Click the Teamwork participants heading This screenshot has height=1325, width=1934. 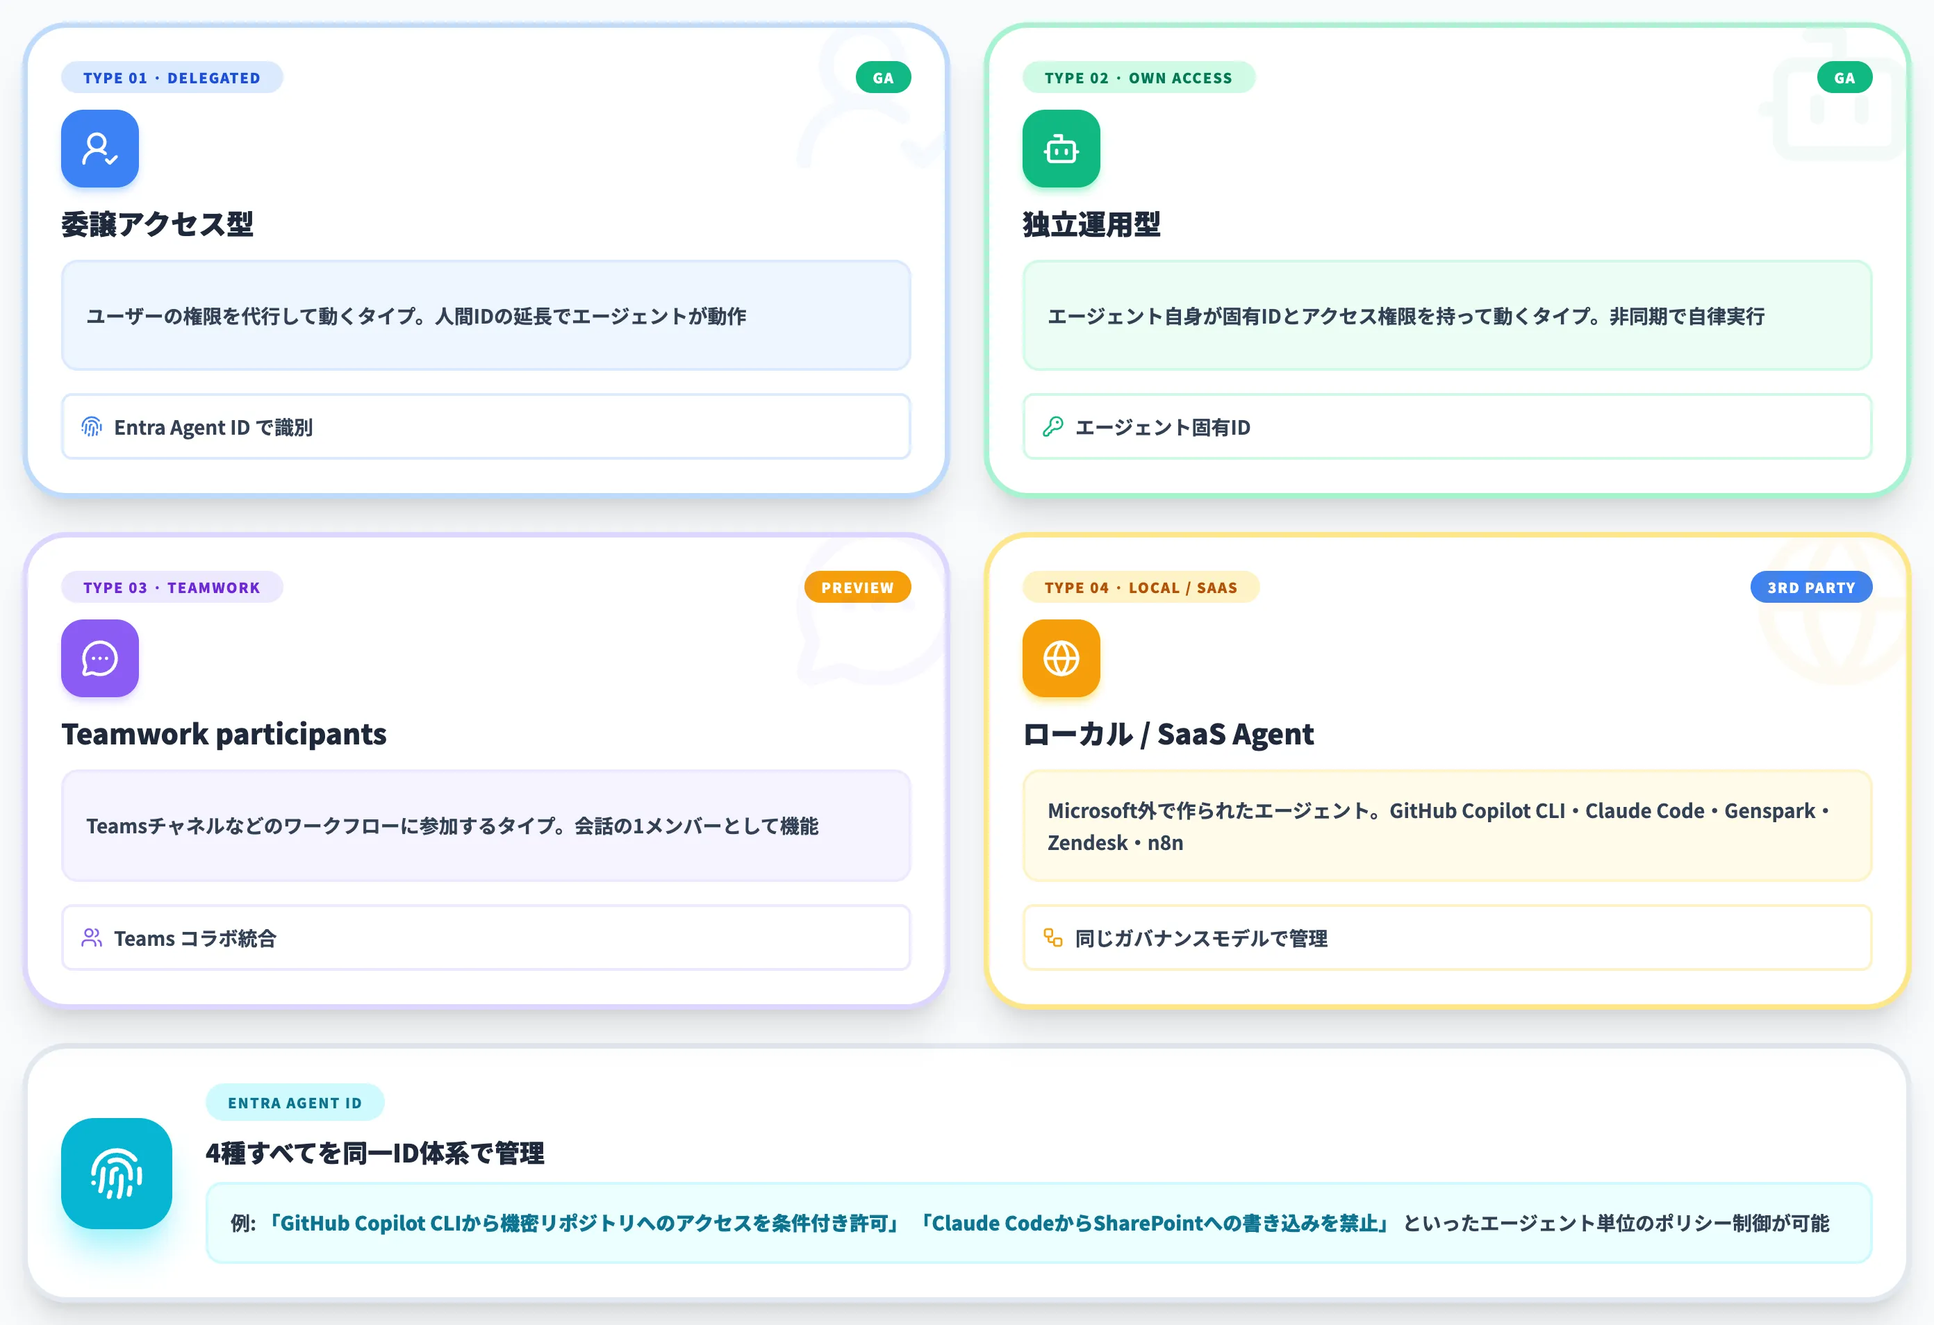click(224, 733)
